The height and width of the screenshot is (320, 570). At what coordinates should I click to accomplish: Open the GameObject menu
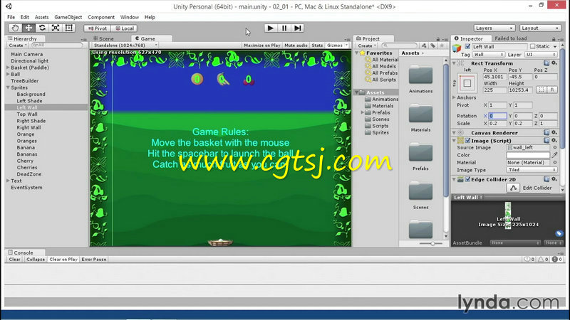click(x=68, y=17)
